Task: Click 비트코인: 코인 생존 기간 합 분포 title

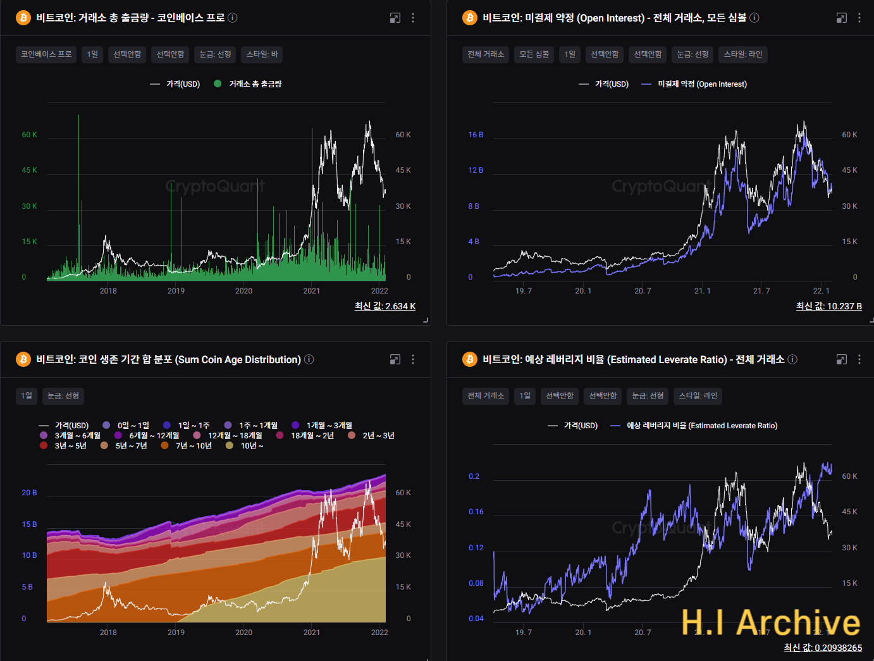Action: pos(168,359)
